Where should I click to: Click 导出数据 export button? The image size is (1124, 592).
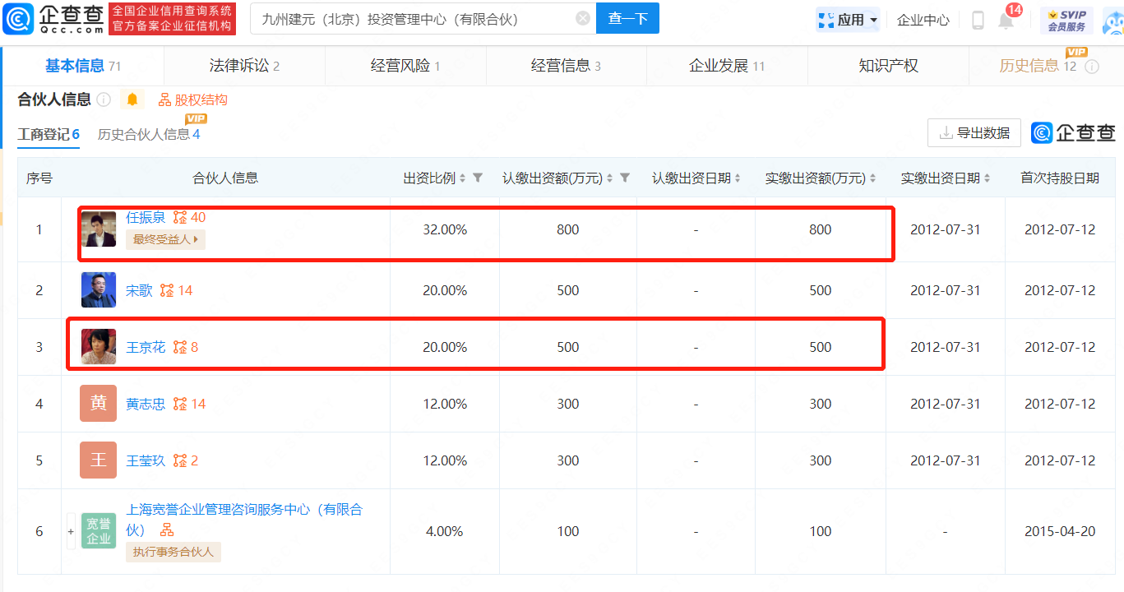coord(974,132)
